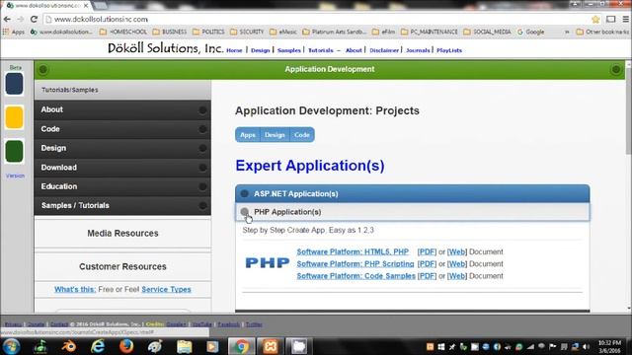Expand the About sidebar item
Screen dimensions: 632x355
click(122, 109)
